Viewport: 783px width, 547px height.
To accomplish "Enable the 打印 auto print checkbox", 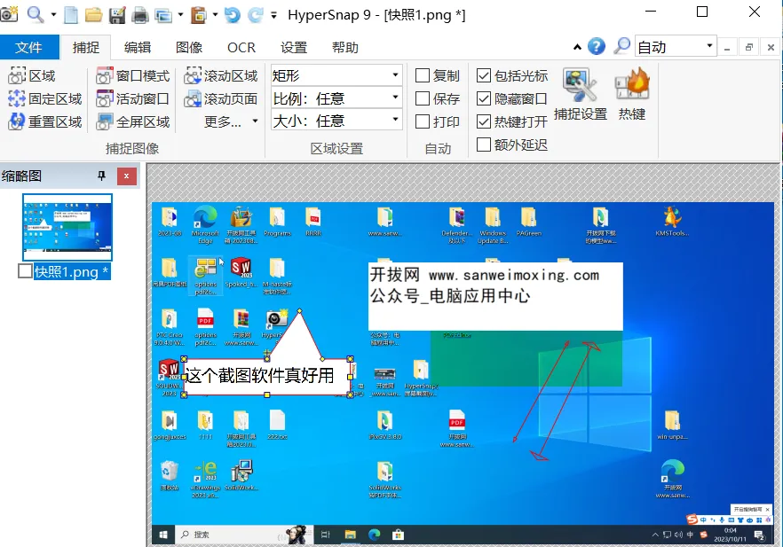I will (423, 121).
